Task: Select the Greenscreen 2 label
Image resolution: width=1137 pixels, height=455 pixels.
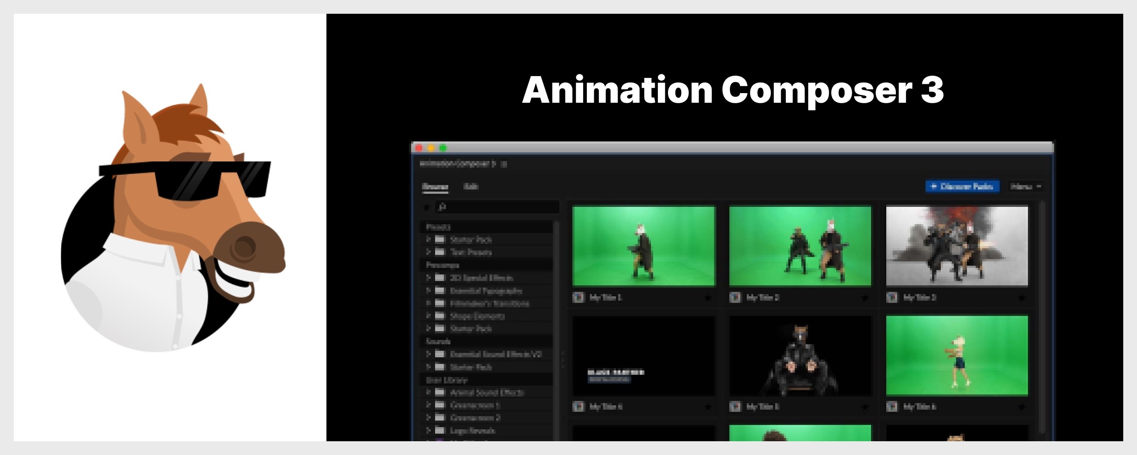Action: point(475,417)
